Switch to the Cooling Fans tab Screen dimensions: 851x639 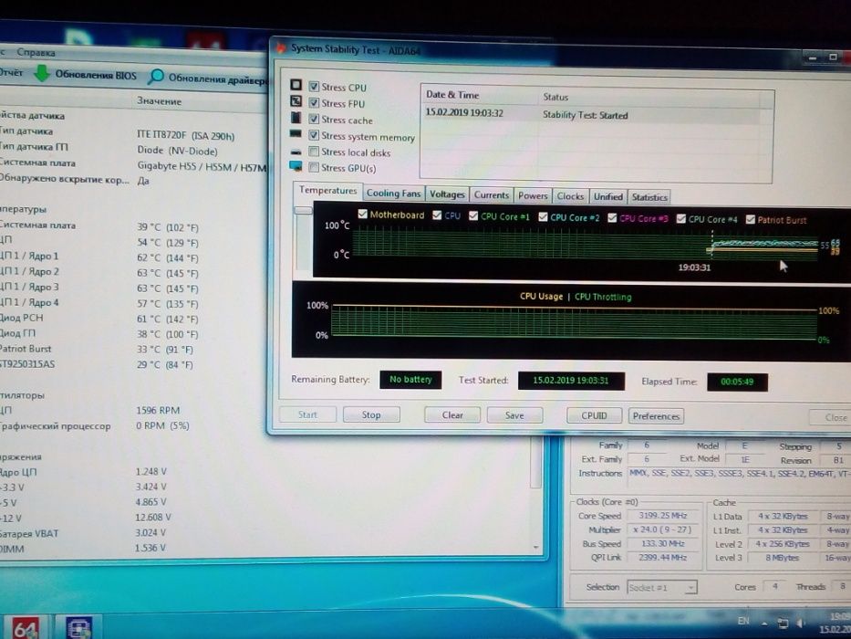tap(393, 193)
